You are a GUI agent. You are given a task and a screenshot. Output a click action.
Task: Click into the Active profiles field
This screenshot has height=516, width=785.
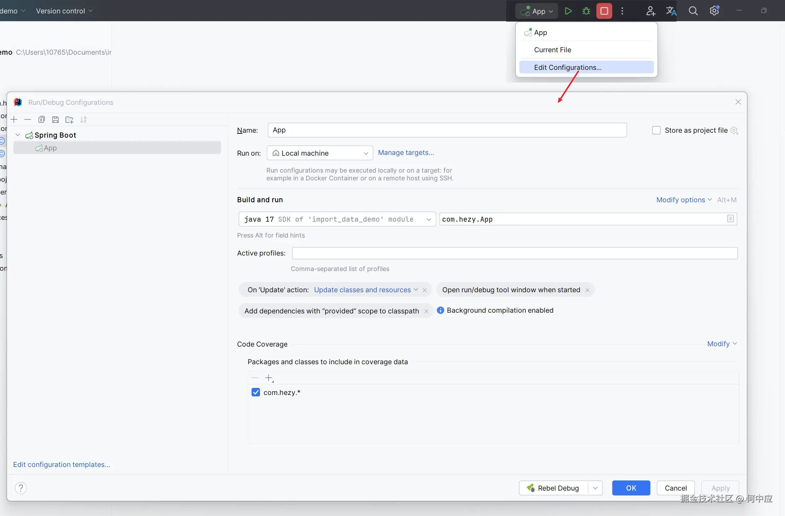(514, 253)
